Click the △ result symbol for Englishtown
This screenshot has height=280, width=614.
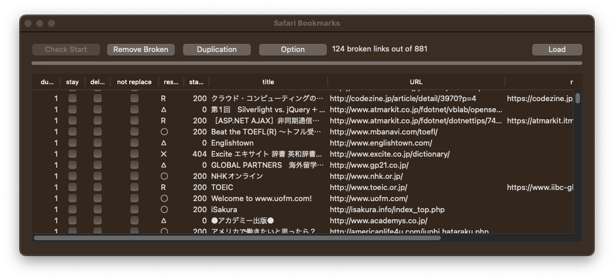(164, 143)
